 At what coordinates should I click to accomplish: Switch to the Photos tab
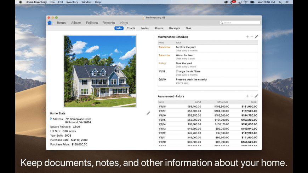[159, 28]
